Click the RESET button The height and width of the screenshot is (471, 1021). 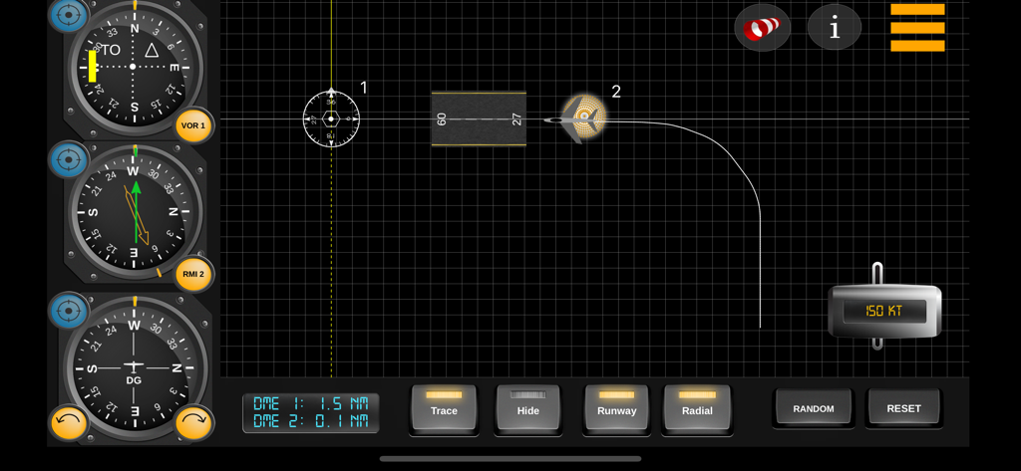pos(903,408)
